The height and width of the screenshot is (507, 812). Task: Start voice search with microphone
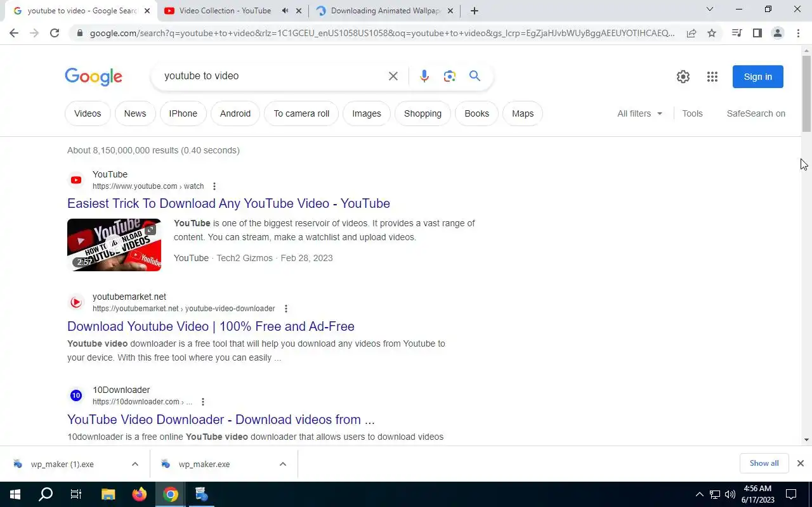424,76
